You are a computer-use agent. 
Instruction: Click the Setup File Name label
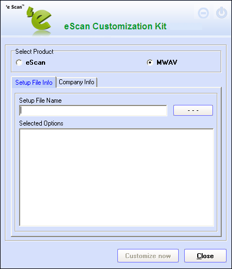pos(40,101)
